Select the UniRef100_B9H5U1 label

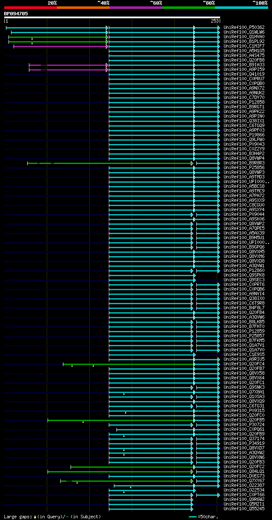coord(244,238)
